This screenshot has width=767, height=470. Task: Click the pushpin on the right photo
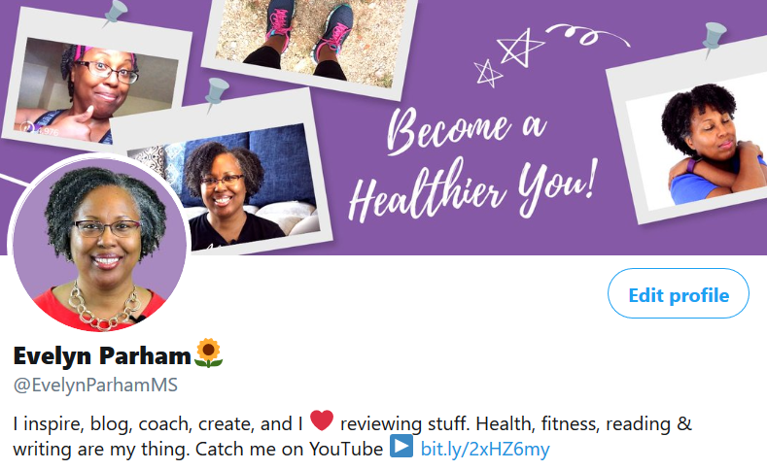point(714,39)
